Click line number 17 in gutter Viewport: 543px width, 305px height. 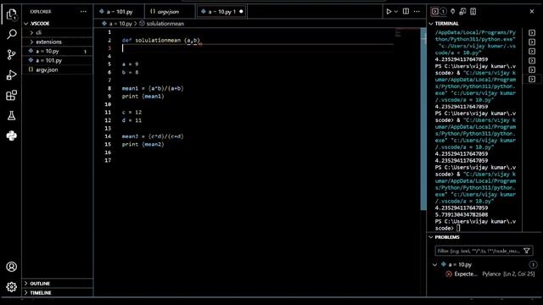click(108, 160)
